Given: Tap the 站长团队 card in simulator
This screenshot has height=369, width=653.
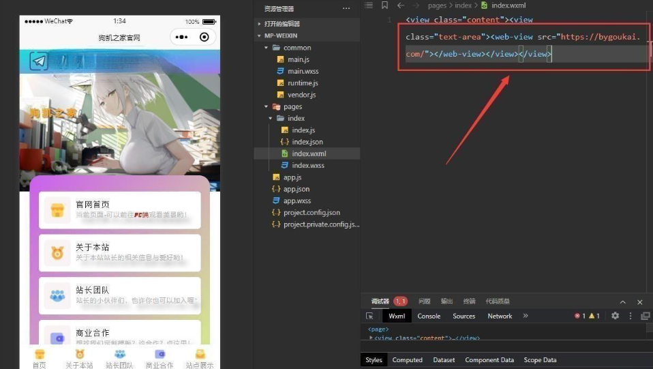Looking at the screenshot, I should click(x=120, y=295).
